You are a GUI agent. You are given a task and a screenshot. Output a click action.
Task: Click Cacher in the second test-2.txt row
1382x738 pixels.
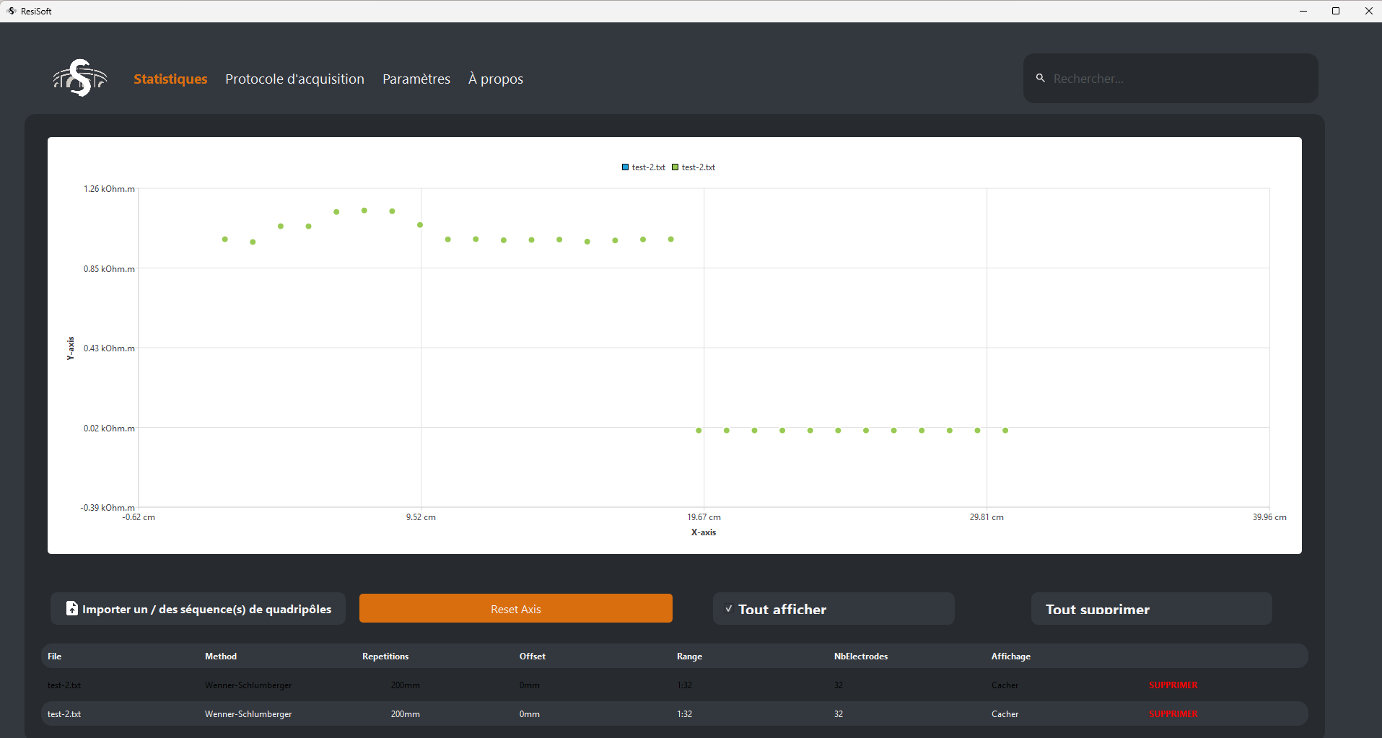click(x=1005, y=714)
